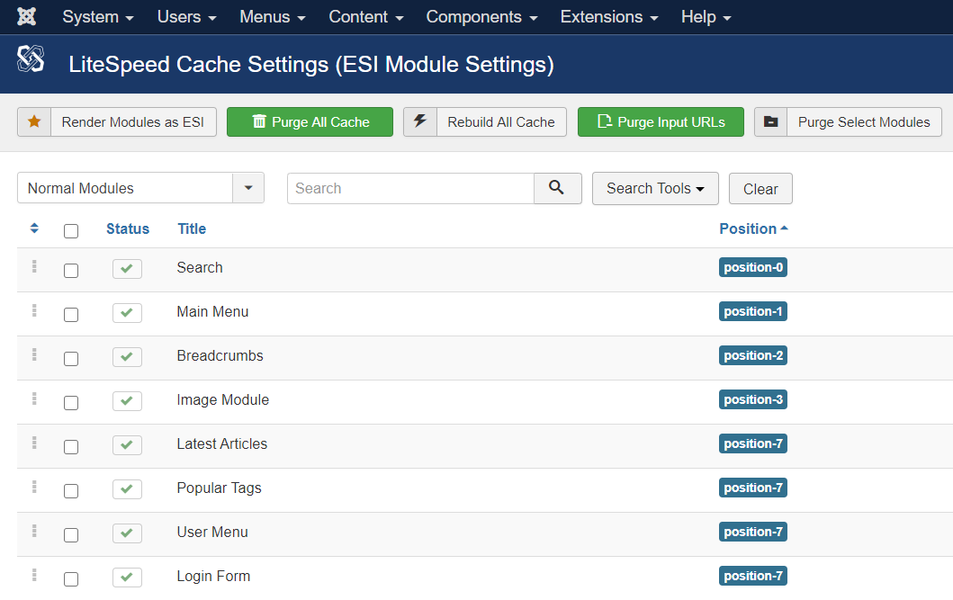Check the Popular Tags row checkbox
This screenshot has height=600, width=953.
71,490
